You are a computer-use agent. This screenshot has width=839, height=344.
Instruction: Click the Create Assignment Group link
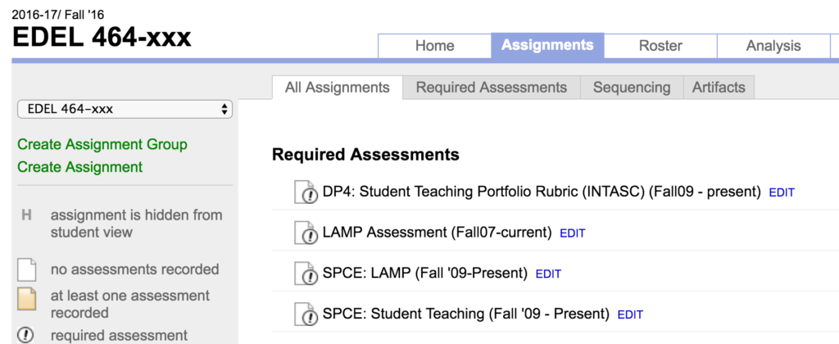pos(102,145)
